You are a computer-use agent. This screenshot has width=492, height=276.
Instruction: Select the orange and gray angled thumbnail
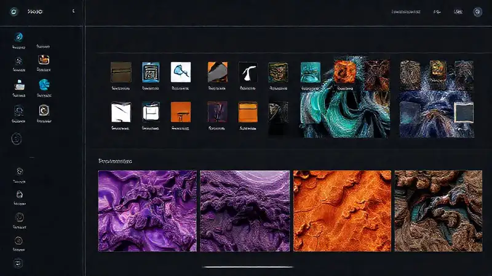coord(218,72)
